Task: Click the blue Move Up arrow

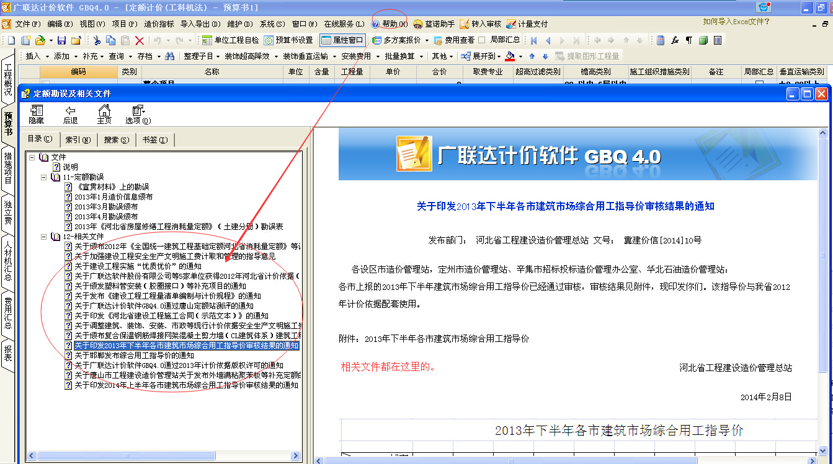Action: tap(532, 56)
